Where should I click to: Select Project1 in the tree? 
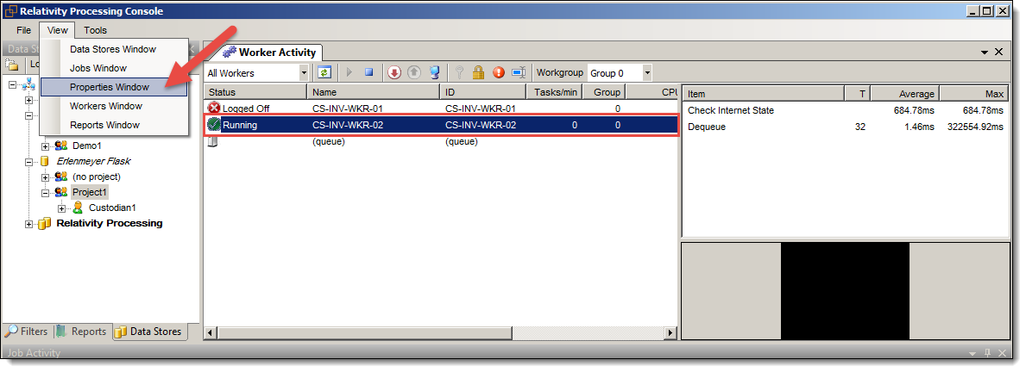pyautogui.click(x=90, y=193)
